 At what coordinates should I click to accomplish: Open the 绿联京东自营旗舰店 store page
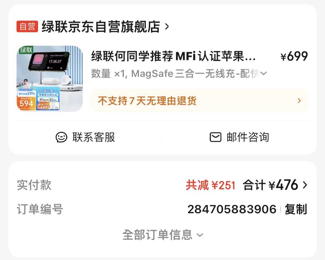(101, 26)
